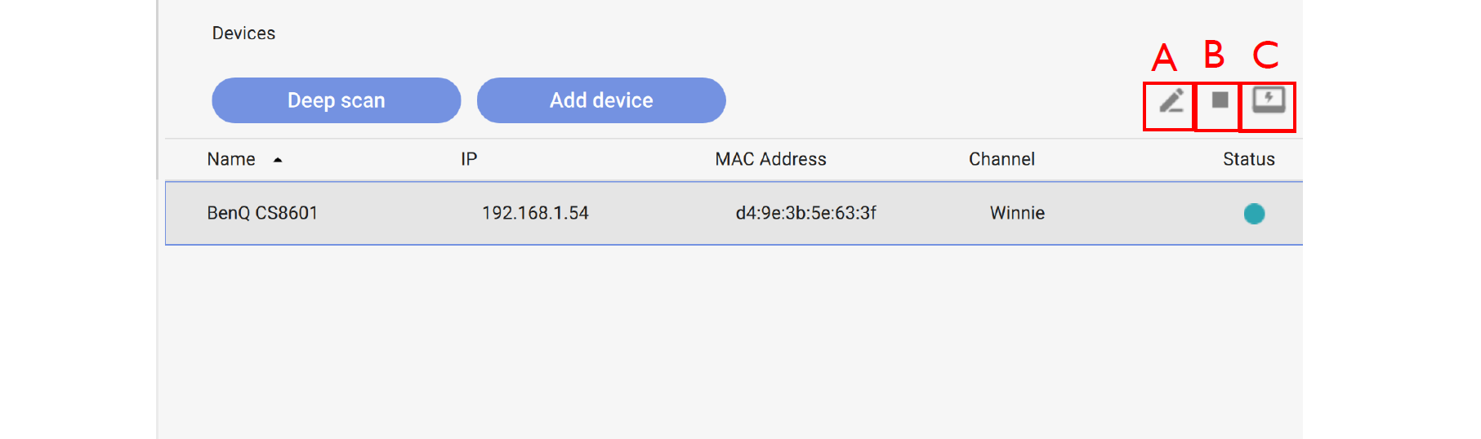The width and height of the screenshot is (1481, 439).
Task: Click the red letter C label
Action: tap(1265, 55)
